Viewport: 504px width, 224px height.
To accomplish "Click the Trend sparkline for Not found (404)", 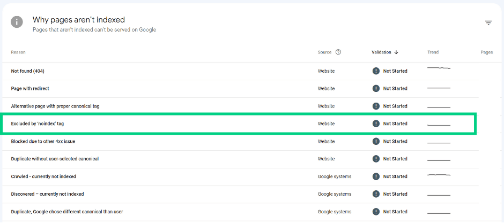I will (439, 68).
